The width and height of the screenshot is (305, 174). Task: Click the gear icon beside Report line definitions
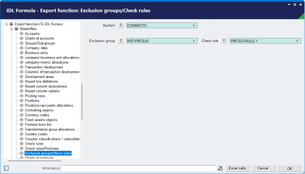click(22, 81)
